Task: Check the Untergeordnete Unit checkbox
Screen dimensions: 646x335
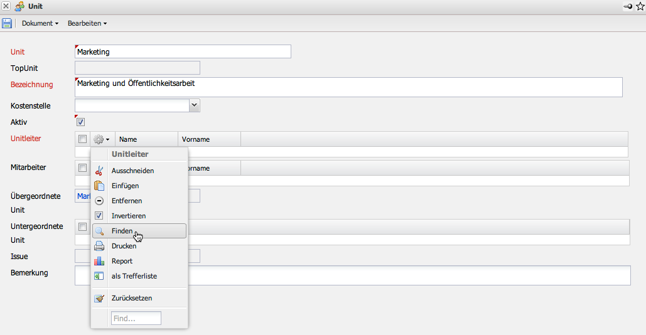Action: tap(82, 226)
